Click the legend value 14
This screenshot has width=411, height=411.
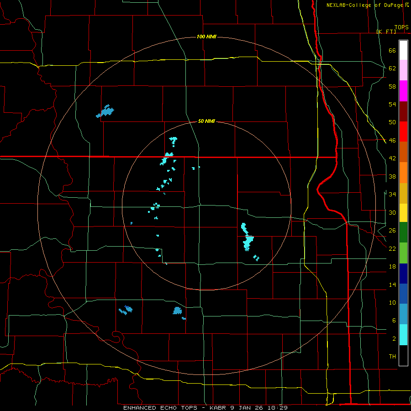tap(392, 285)
